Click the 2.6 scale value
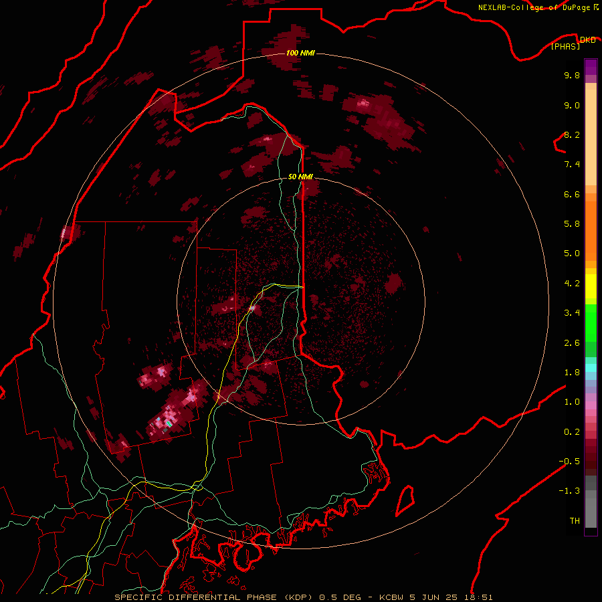602x602 pixels. click(572, 343)
